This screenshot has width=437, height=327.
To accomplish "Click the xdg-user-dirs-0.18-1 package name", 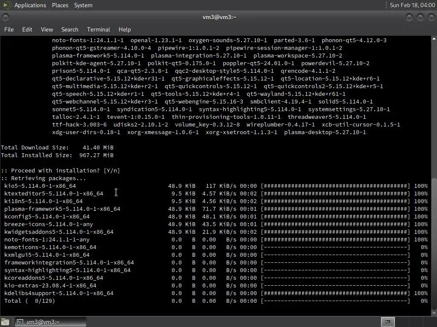I will 86,132.
